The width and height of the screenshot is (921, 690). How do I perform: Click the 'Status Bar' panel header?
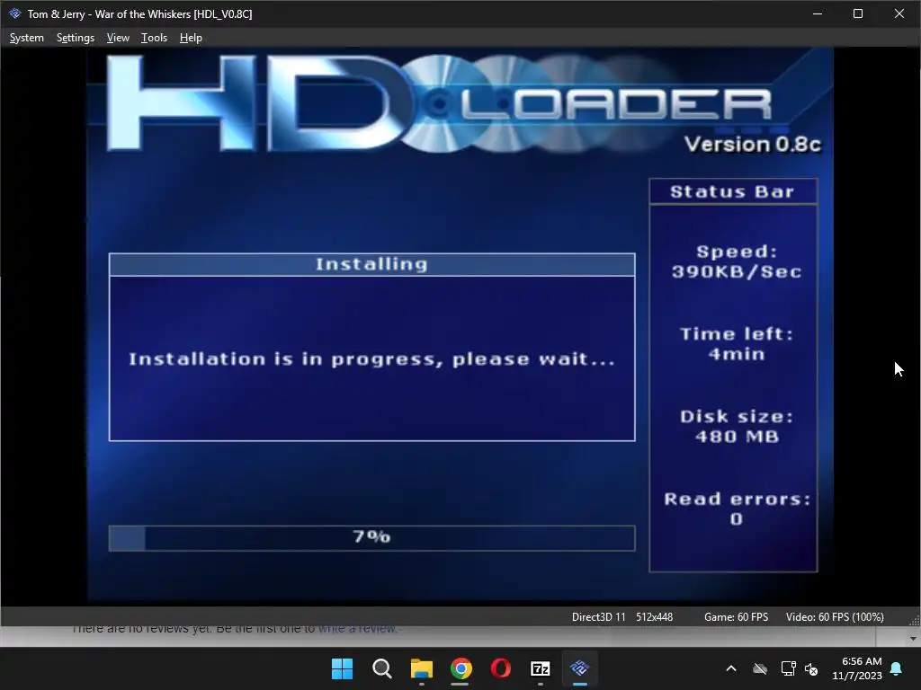pos(733,192)
